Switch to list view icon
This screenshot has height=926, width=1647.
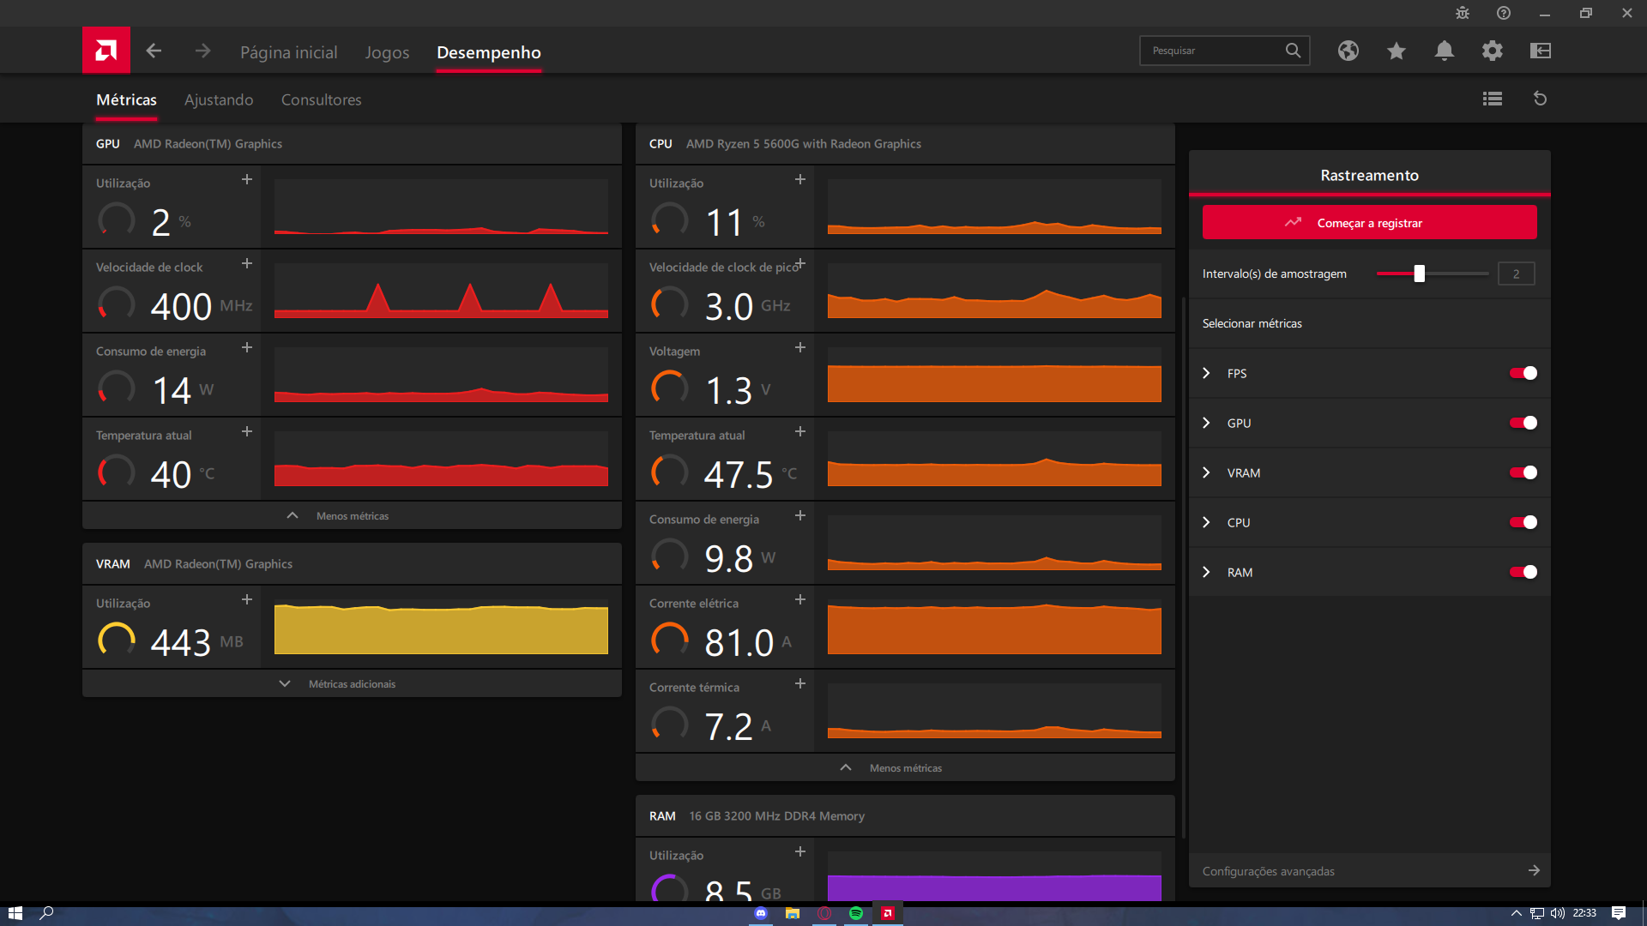click(1493, 99)
